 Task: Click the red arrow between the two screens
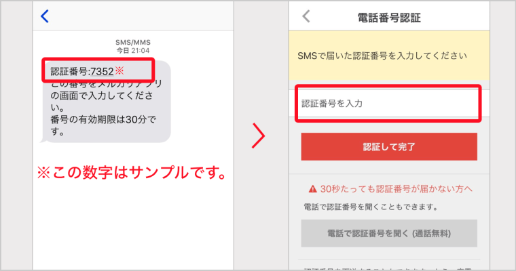[259, 135]
